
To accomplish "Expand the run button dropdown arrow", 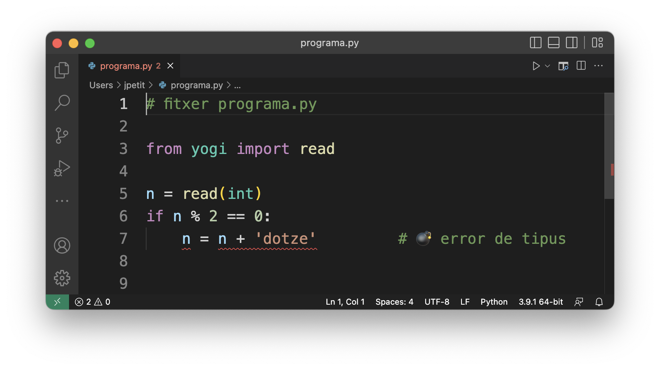I will (x=548, y=66).
